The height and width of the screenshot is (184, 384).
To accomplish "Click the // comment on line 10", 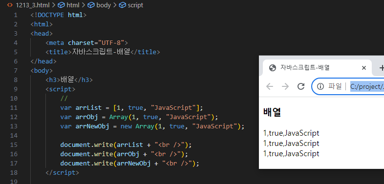I will pyautogui.click(x=64, y=99).
